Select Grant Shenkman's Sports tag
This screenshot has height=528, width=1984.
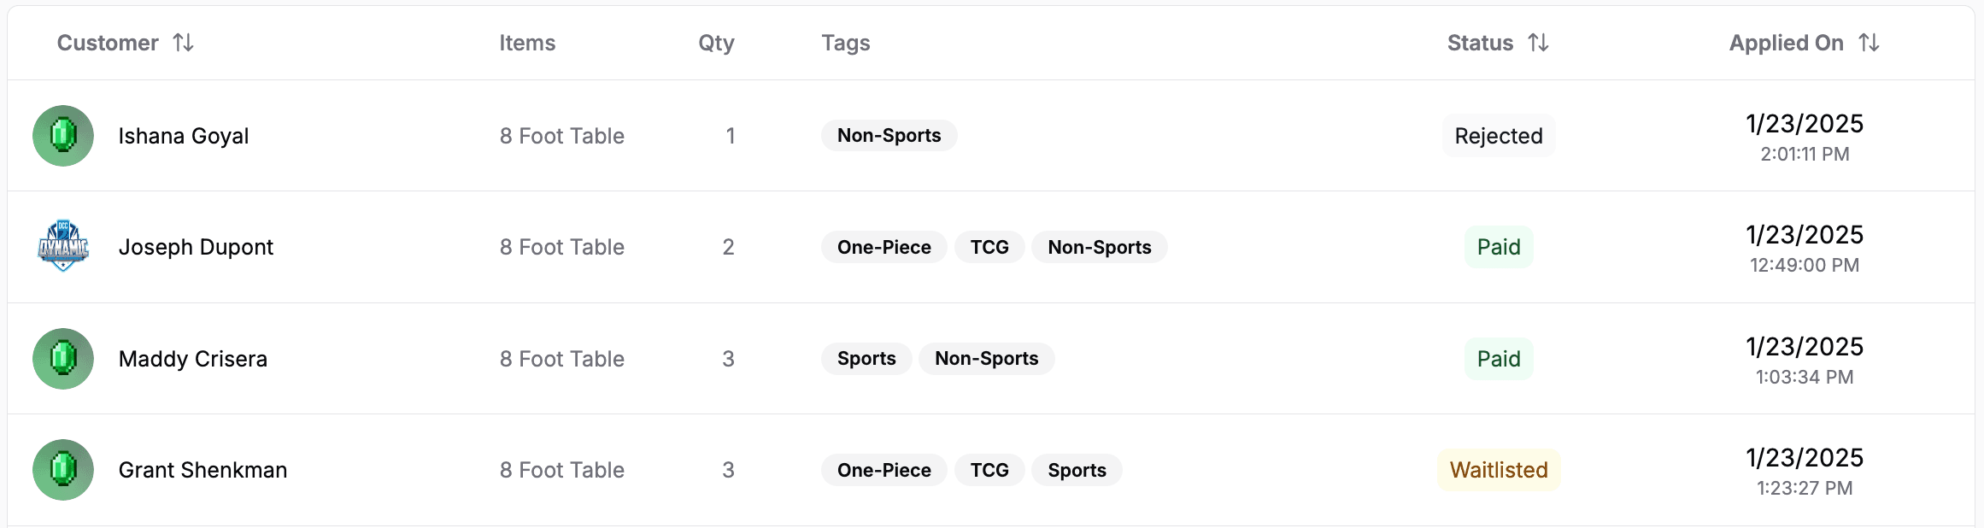click(1077, 470)
